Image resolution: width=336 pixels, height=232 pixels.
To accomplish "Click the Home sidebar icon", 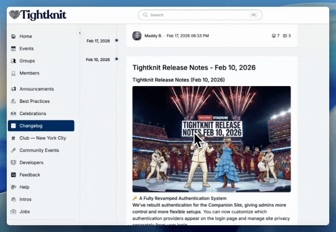I will [14, 36].
